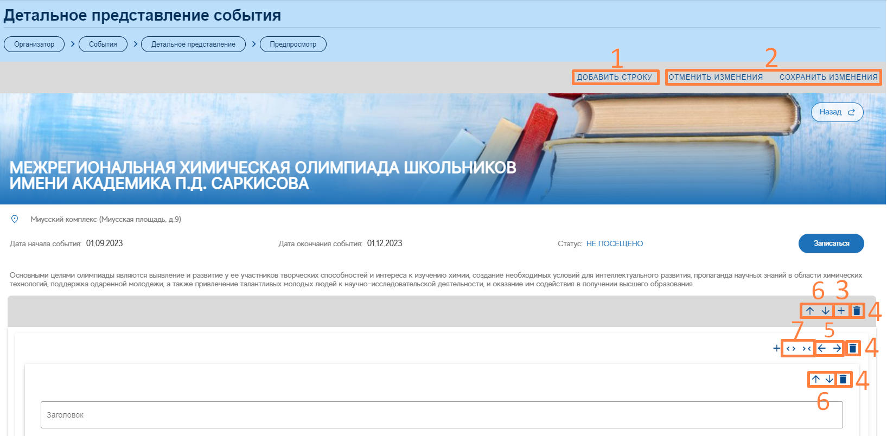Image resolution: width=887 pixels, height=436 pixels.
Task: Click the up arrow above the Заголовок field
Action: click(815, 379)
